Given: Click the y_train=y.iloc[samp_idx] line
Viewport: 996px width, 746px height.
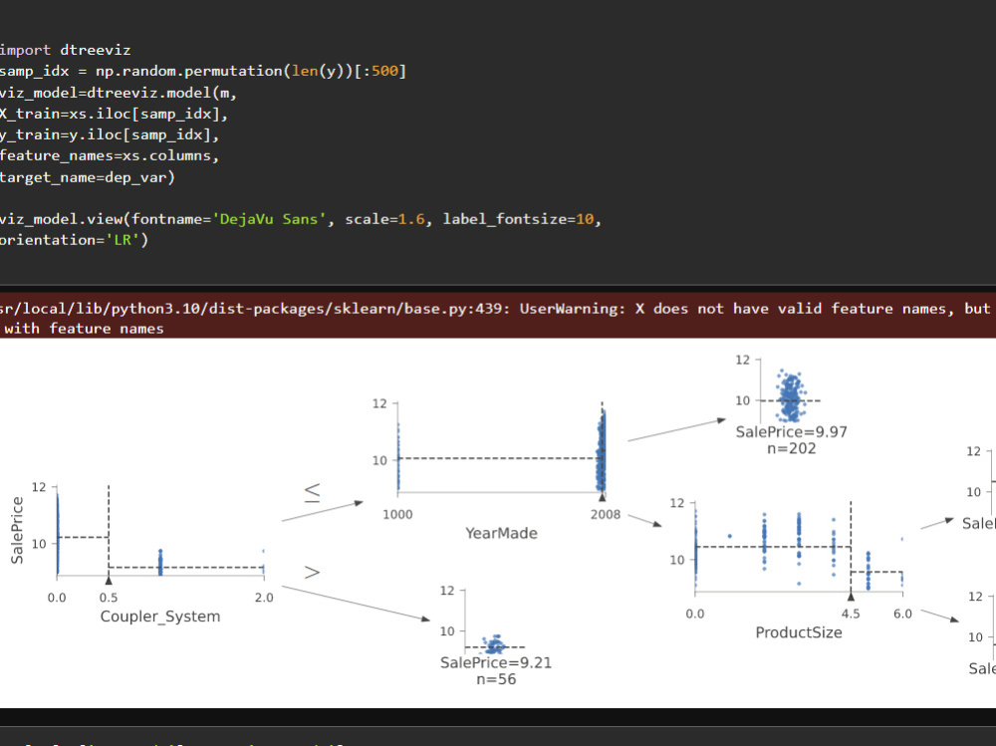Looking at the screenshot, I should coord(110,134).
